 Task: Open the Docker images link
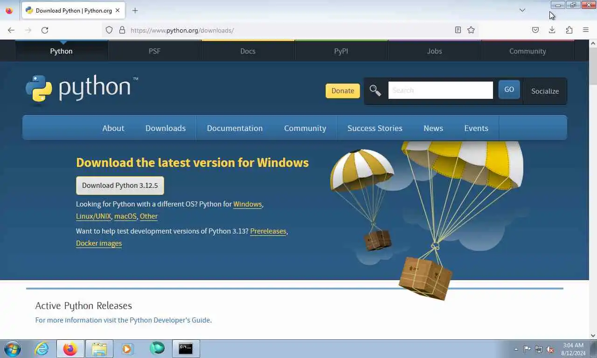coord(99,243)
